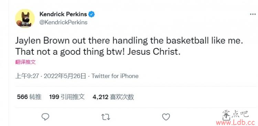Click the 'That not a good thing' line

click(x=70, y=52)
